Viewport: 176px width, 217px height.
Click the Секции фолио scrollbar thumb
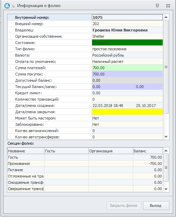pyautogui.click(x=166, y=168)
